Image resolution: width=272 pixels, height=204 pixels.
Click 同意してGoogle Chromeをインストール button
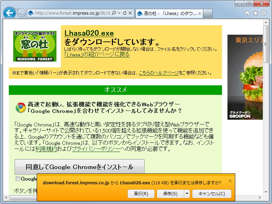point(80,167)
